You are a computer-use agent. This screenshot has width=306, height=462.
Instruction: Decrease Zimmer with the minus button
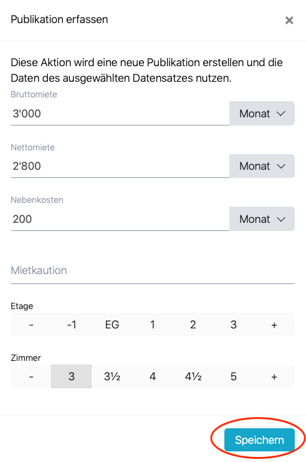31,376
